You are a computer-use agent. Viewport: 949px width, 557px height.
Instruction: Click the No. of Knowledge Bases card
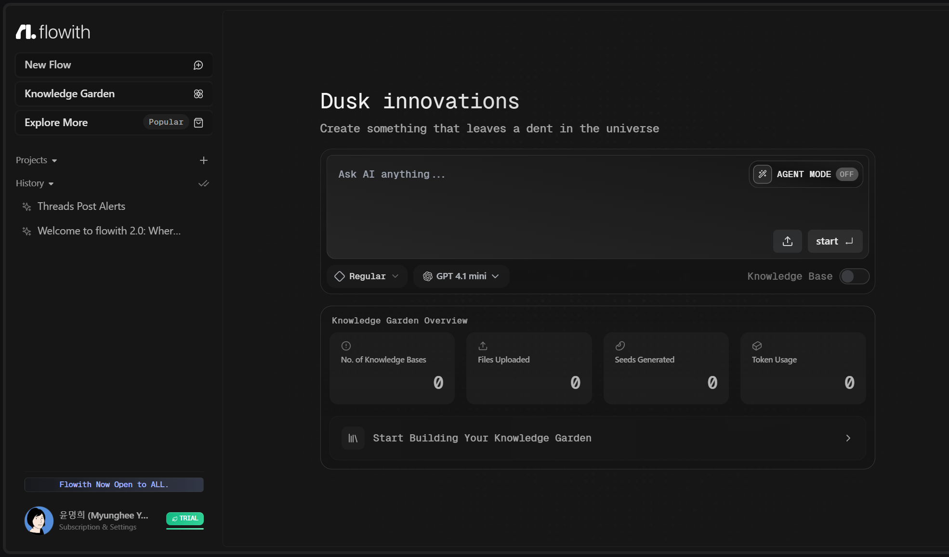(392, 368)
